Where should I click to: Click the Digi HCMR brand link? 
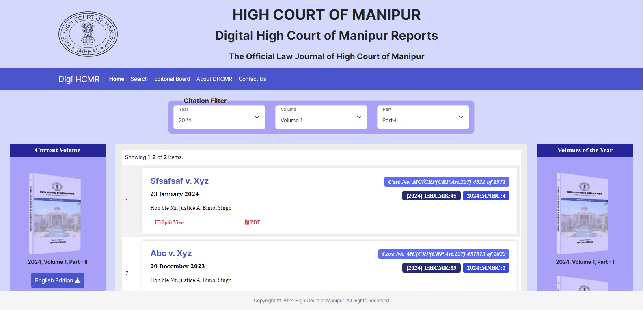(79, 79)
